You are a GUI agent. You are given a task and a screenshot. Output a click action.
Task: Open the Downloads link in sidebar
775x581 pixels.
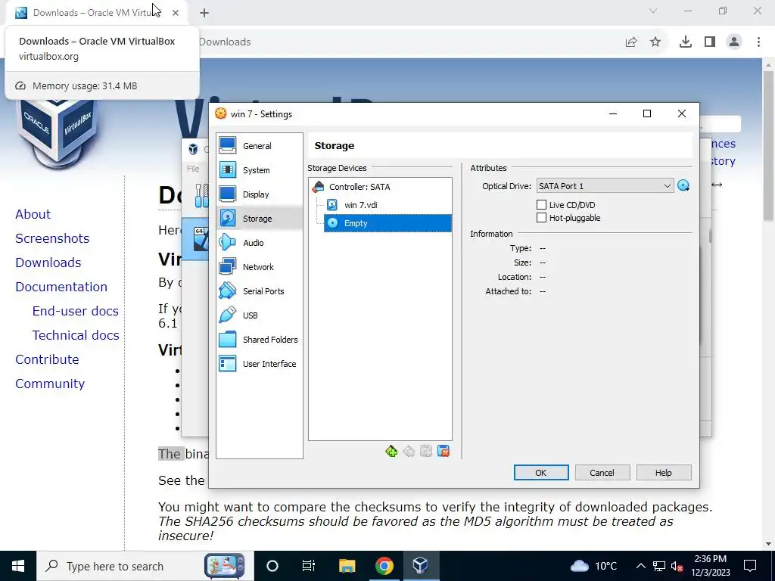pos(48,263)
